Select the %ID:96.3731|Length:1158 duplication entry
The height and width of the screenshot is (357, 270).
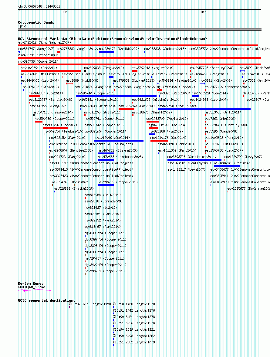pyautogui.click(x=90, y=304)
